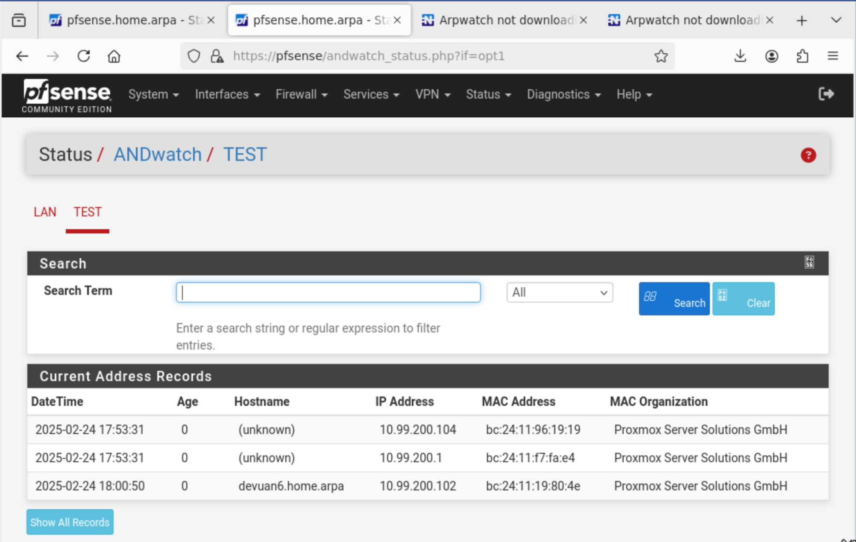
Task: Close the first Arpwatch not downloading tab
Action: (x=583, y=20)
